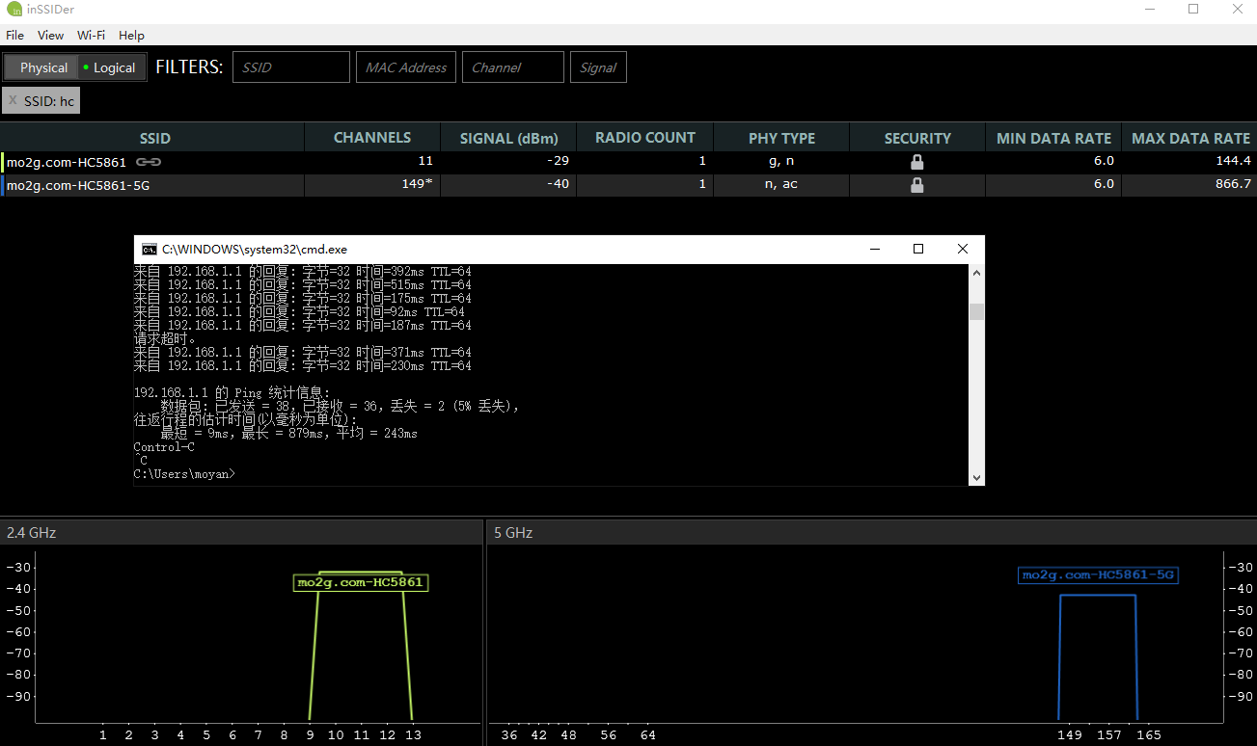This screenshot has height=746, width=1257.
Task: Click the signal value -29
Action: [x=558, y=161]
